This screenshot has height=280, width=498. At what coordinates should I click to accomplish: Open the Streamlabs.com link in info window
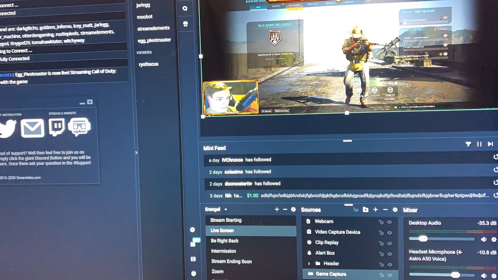click(29, 178)
